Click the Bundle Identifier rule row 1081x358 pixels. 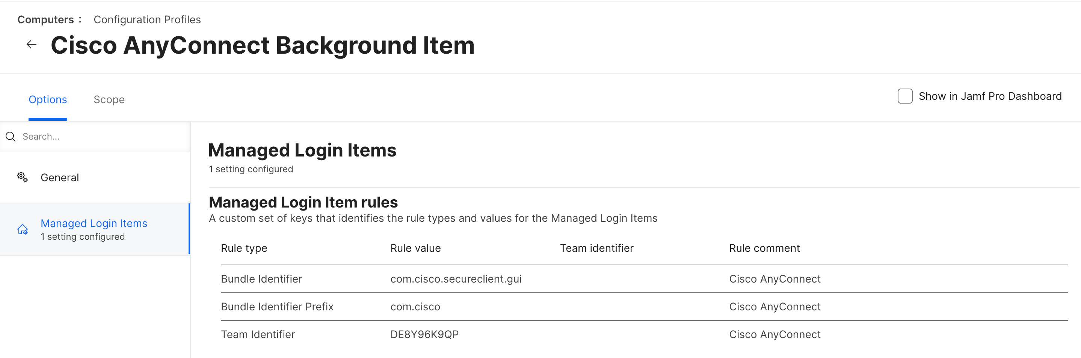click(x=644, y=279)
